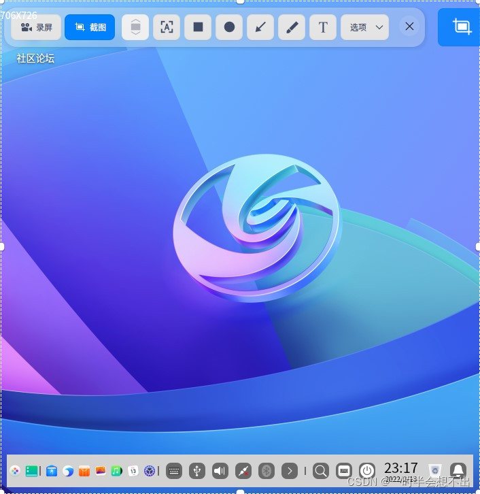The height and width of the screenshot is (494, 480).
Task: Select the ellipse drawing tool
Action: pos(229,27)
